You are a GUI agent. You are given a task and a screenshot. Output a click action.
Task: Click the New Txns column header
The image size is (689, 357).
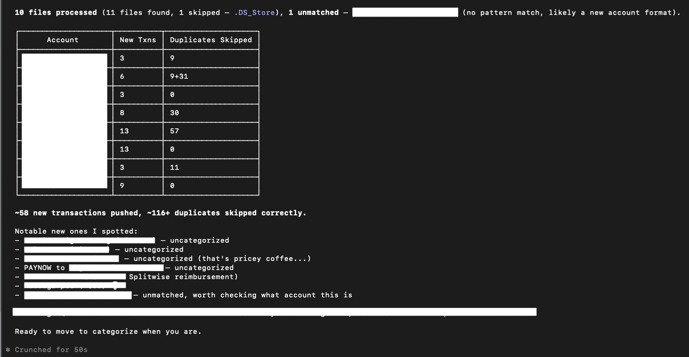coord(138,40)
